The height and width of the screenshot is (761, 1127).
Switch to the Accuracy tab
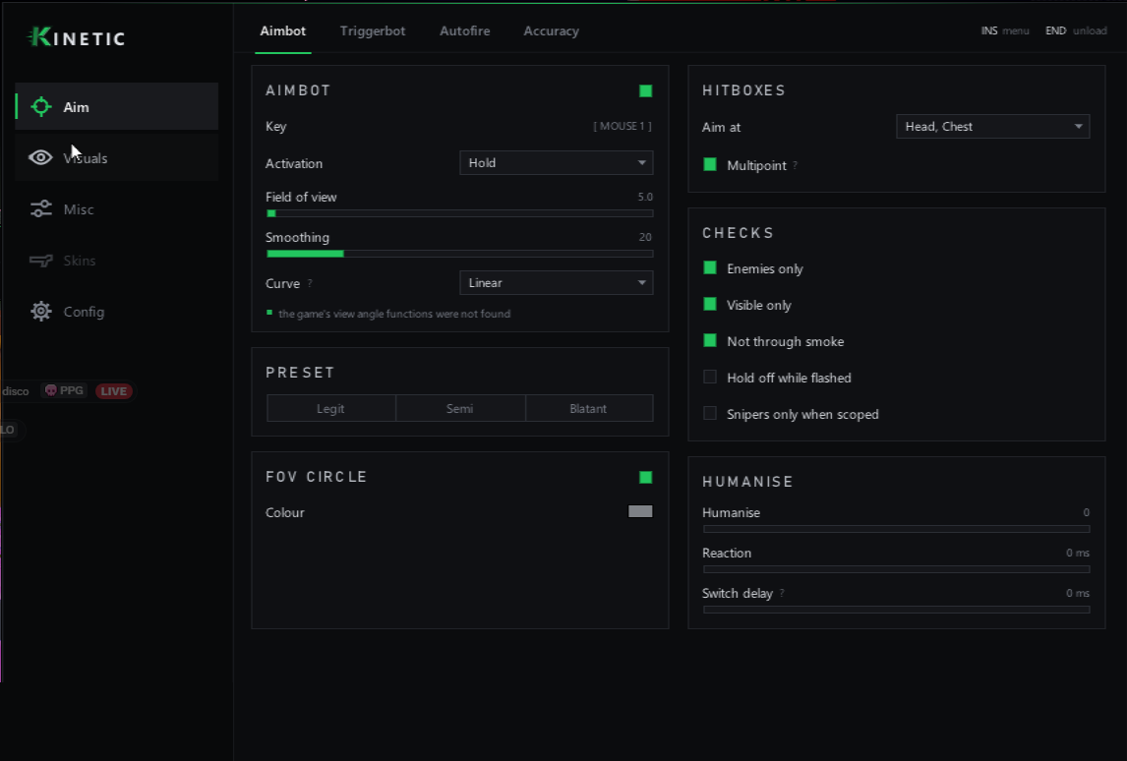coord(552,30)
